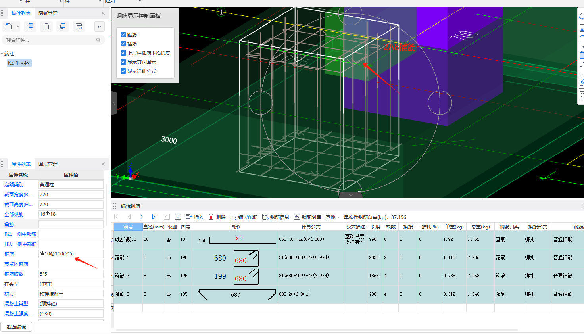Screen dimensions: 584x334
Task: Toggle 显示其它图元 checkbox
Action: coord(123,62)
